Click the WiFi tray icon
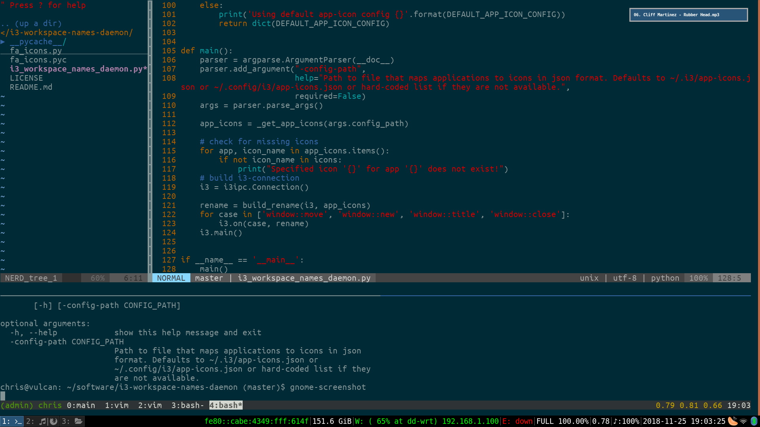This screenshot has height=427, width=760. pyautogui.click(x=743, y=421)
